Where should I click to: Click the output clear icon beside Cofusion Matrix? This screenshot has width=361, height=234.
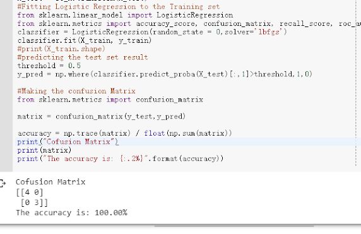point(3,184)
